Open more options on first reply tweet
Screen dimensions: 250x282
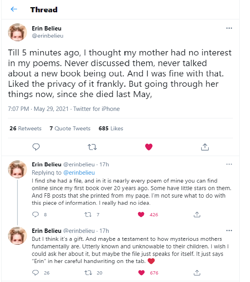[x=229, y=164]
